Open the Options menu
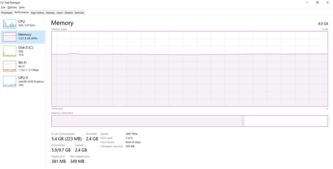This screenshot has height=169, width=333. point(12,7)
